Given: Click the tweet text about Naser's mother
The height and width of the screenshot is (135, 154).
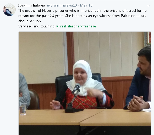Looking at the screenshot, I should (82, 18).
